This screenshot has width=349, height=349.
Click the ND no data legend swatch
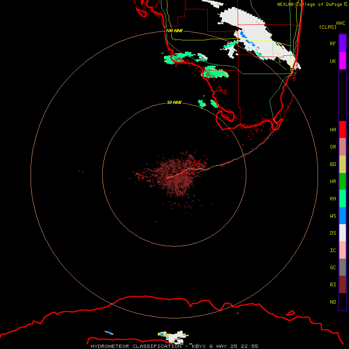point(342,302)
